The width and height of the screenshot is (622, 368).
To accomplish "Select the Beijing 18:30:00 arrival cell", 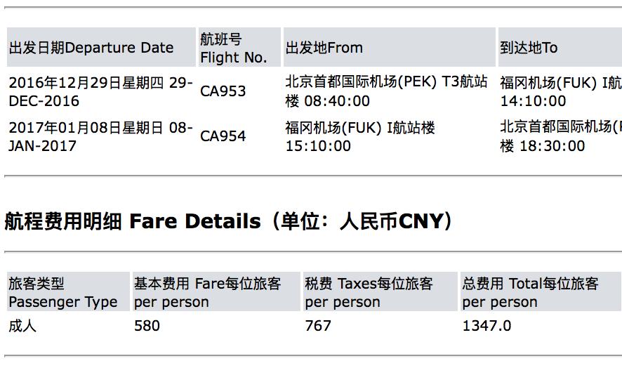I will click(560, 136).
